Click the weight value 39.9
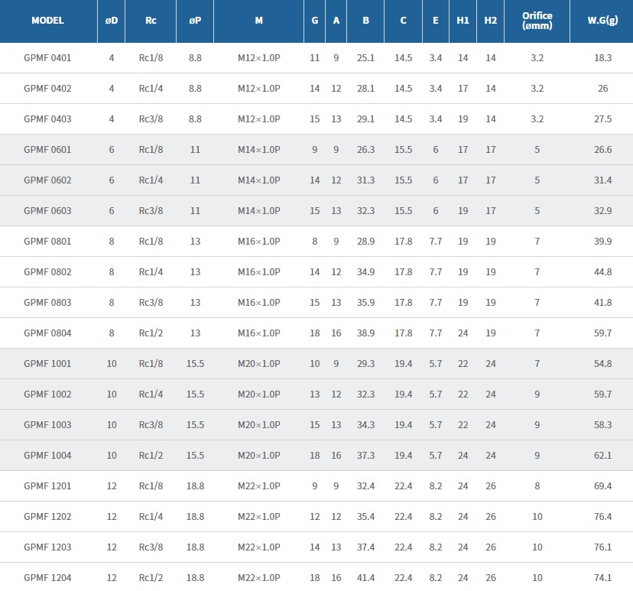This screenshot has width=633, height=591. [x=602, y=242]
